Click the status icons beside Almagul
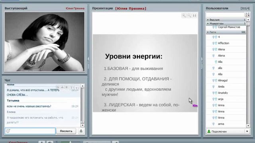 click(x=215, y=81)
